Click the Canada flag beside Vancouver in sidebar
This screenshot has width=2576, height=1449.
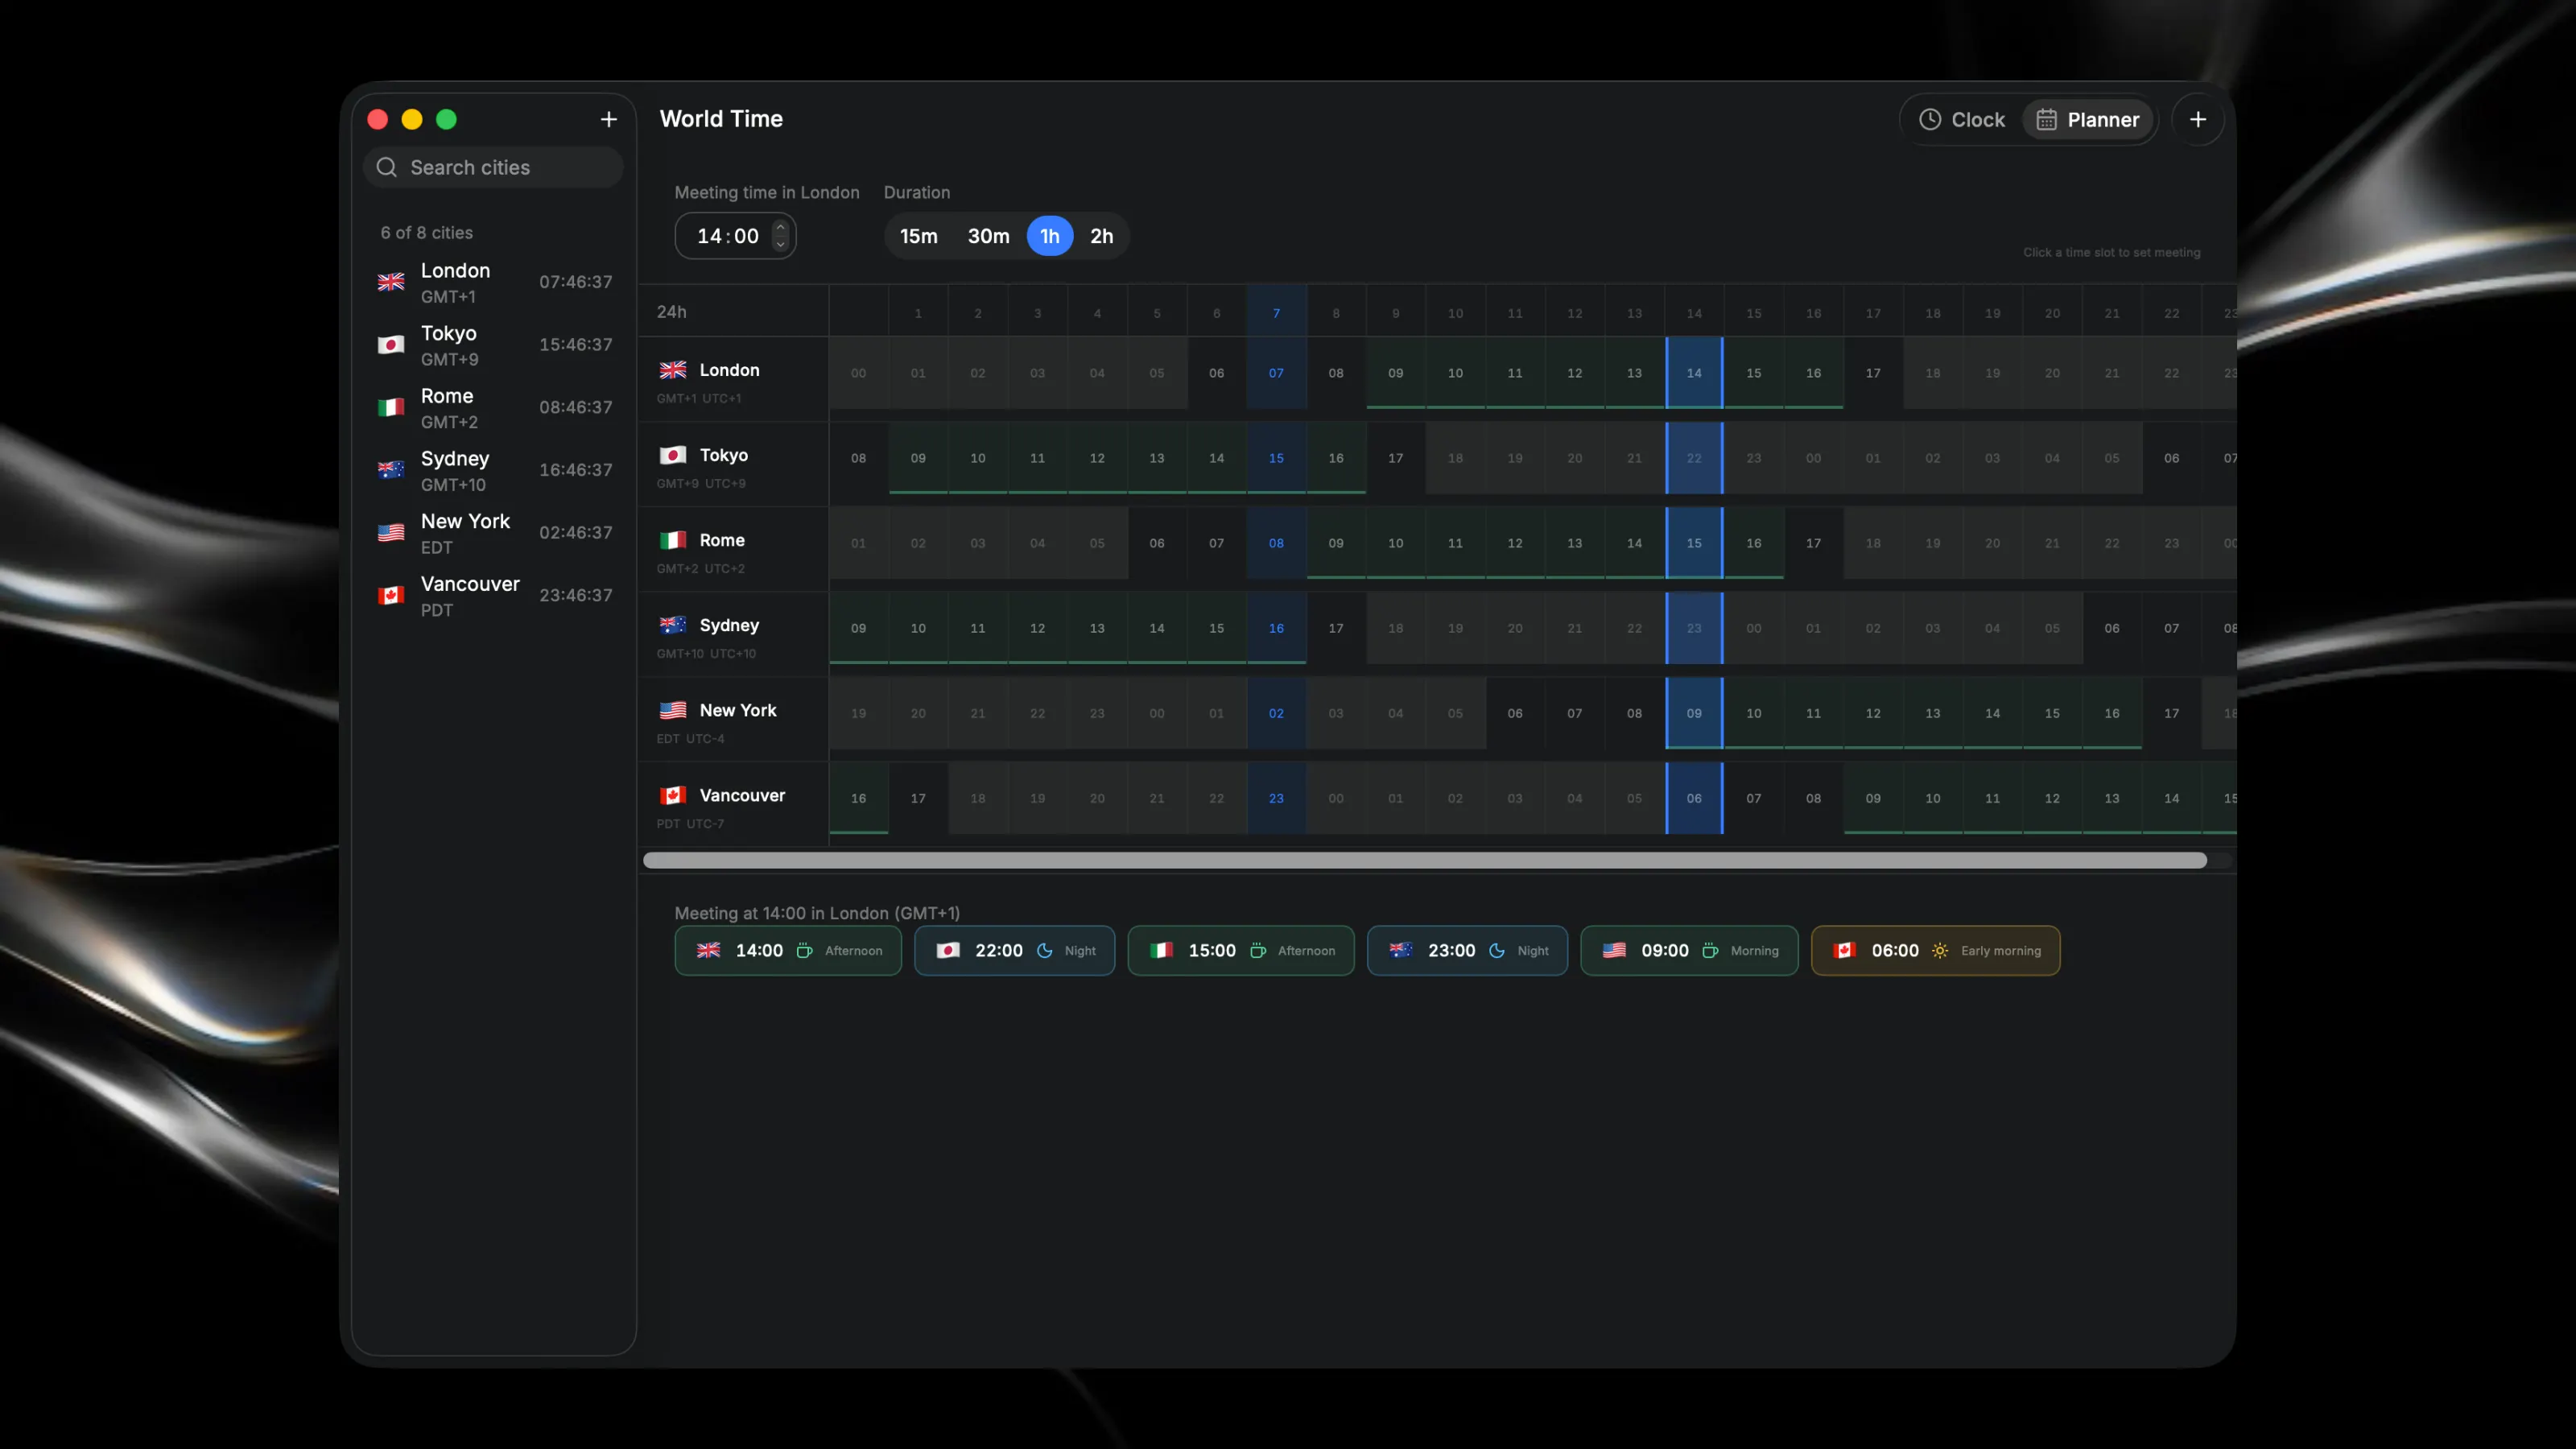pyautogui.click(x=391, y=595)
